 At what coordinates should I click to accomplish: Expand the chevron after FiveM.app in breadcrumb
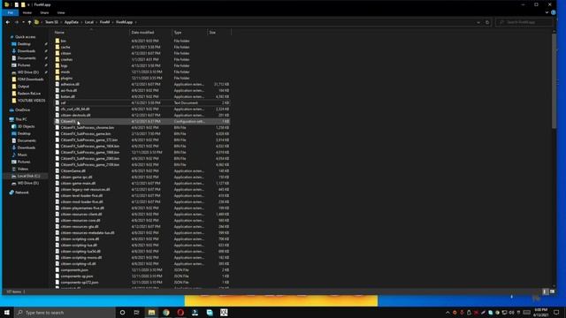(x=136, y=22)
